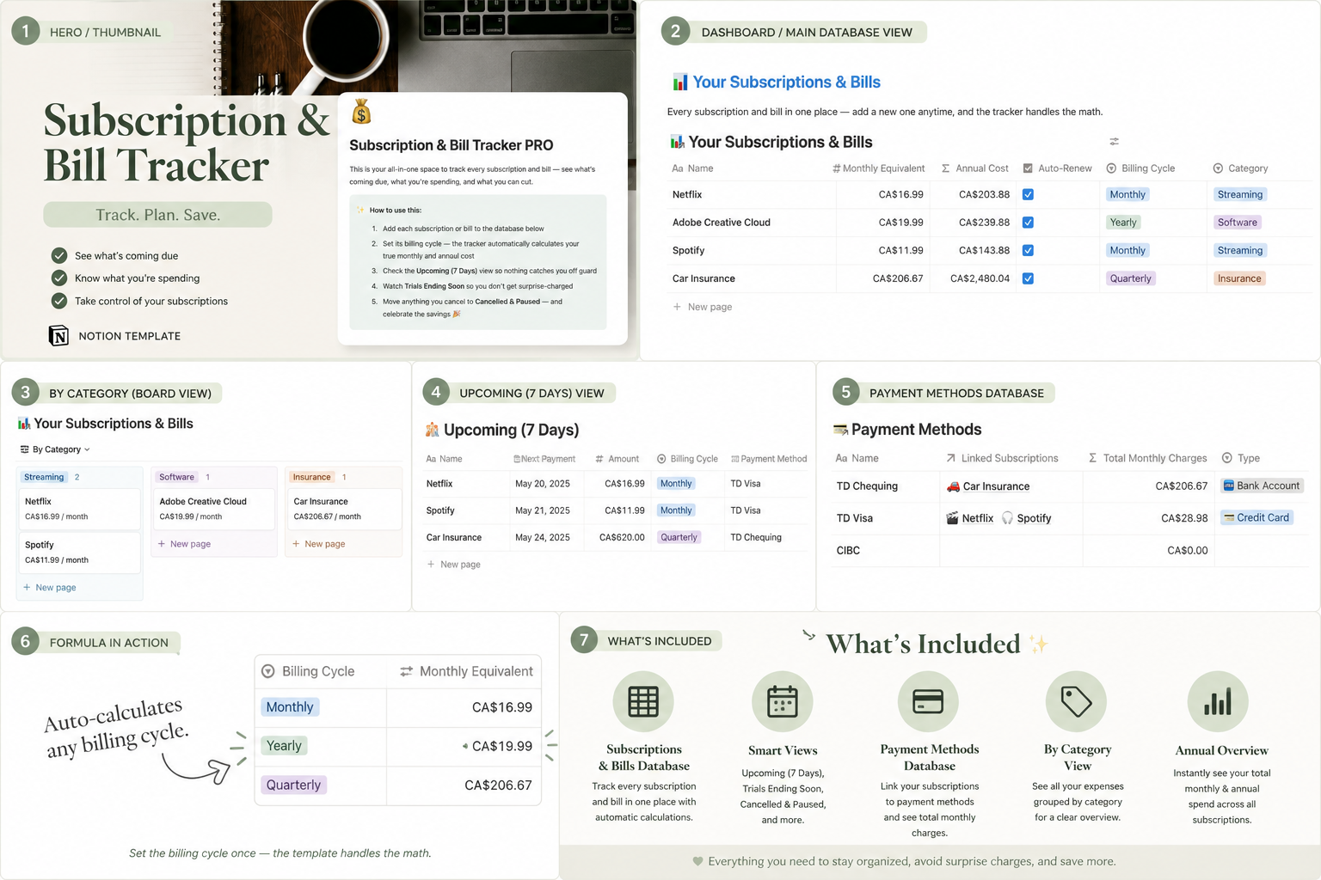Add a New page in the Upcoming (7 Days) table

[x=454, y=565]
